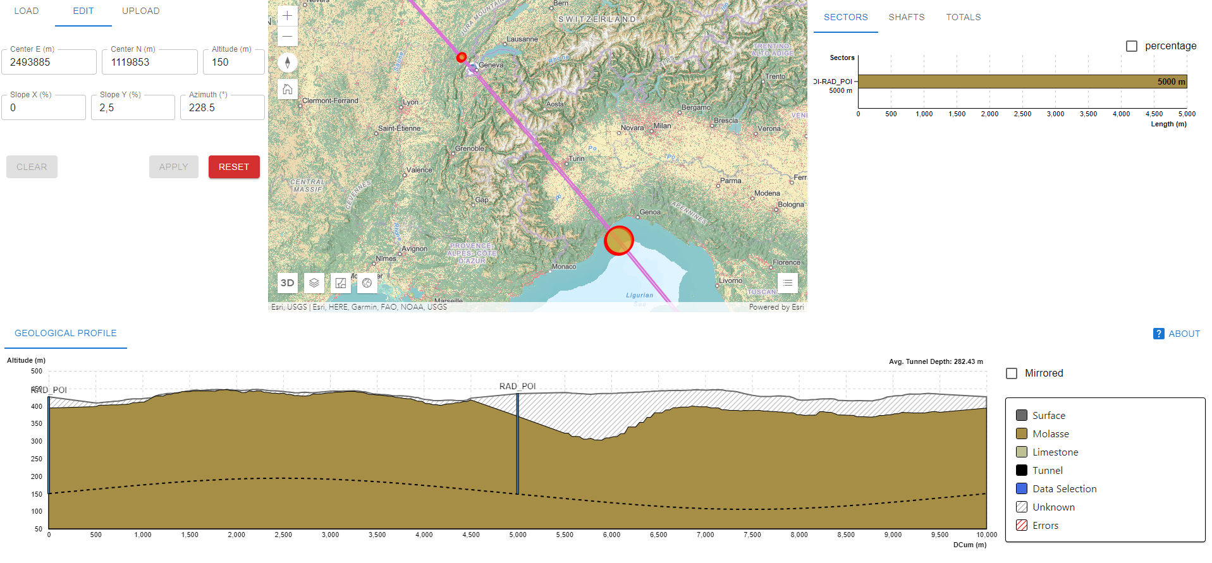This screenshot has height=563, width=1212.
Task: Click the Tunnel legend swatch
Action: click(x=1022, y=470)
